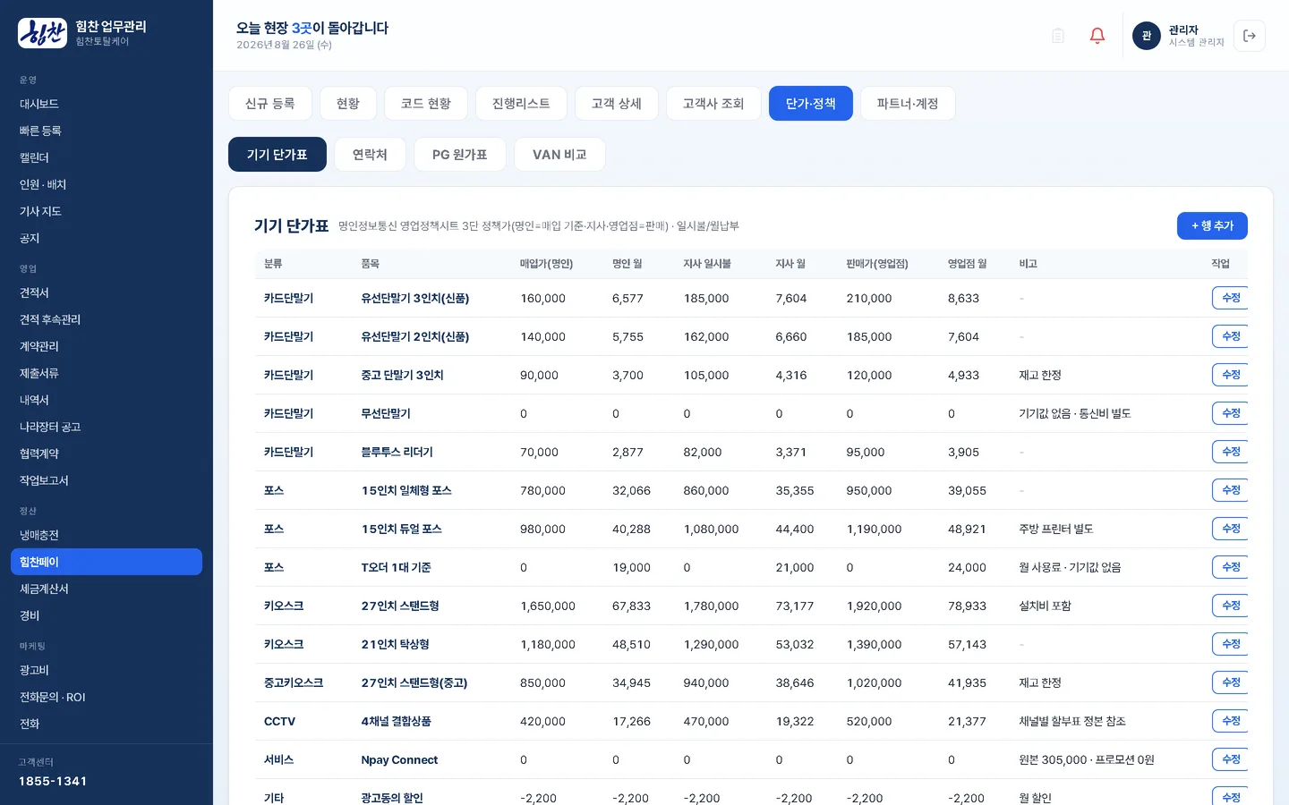Click the 채널별 할부표 정본 참조 note
Screen dimensions: 1289x805
point(1072,722)
